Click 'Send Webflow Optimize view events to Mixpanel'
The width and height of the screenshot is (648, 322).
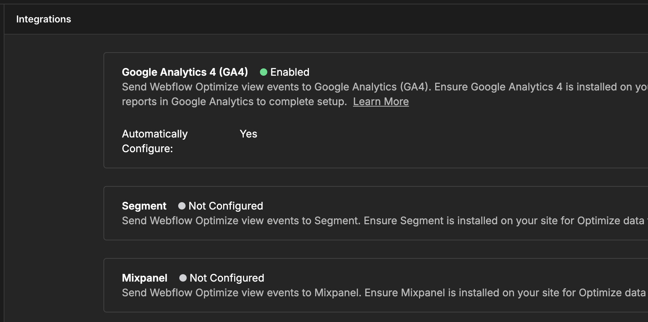point(242,293)
